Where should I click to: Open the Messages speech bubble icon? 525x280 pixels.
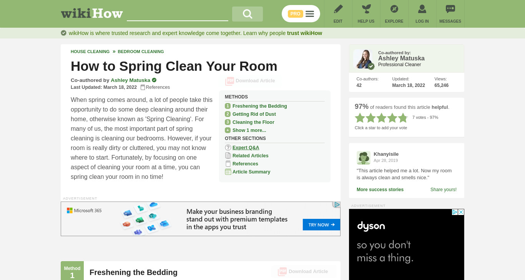450,9
